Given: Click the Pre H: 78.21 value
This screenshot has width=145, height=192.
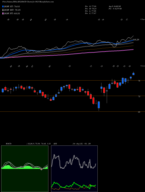Looking at the screenshot, I should click(x=91, y=9).
